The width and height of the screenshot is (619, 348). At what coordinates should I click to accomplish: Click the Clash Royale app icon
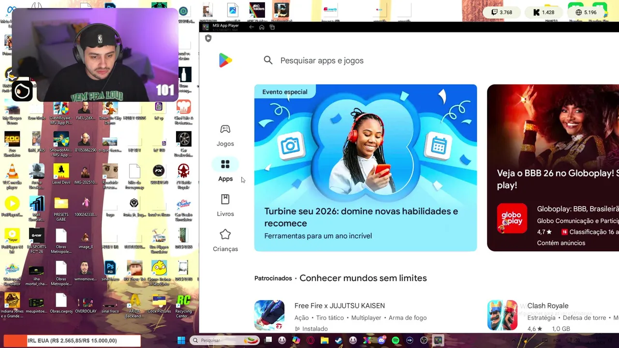[x=502, y=315]
